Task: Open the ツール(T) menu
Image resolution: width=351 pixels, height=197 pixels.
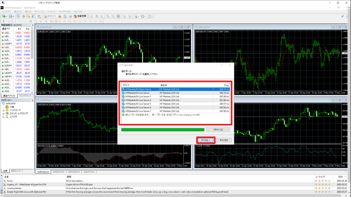Action: coord(51,12)
